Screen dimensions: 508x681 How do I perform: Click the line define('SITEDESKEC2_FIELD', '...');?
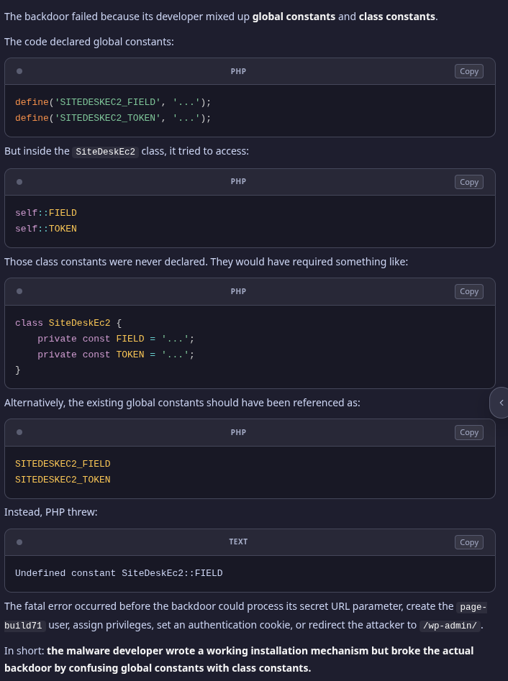[x=113, y=102]
